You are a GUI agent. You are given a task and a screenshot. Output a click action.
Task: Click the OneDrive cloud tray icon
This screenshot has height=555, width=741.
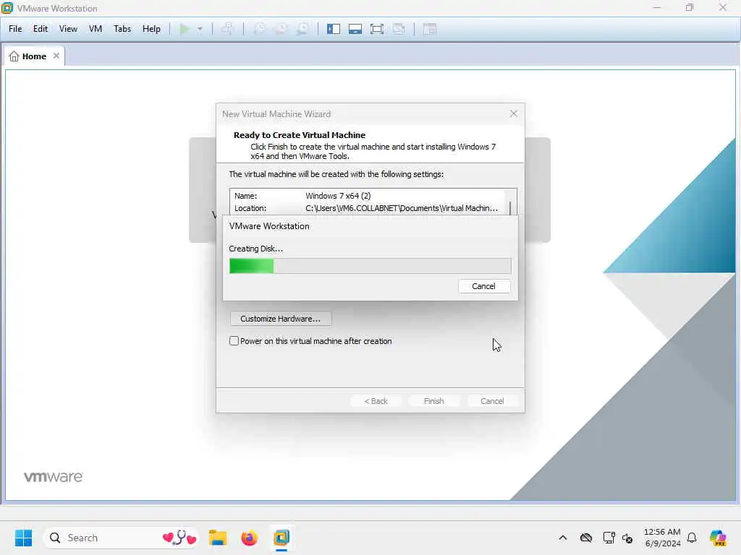point(586,538)
